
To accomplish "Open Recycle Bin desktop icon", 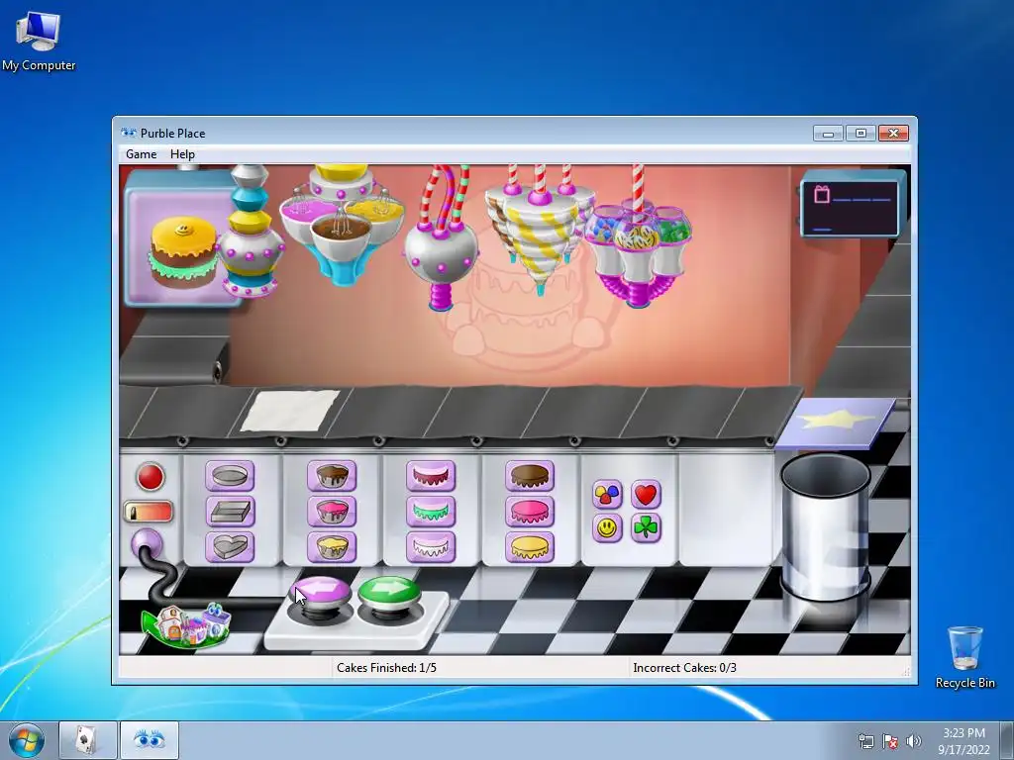I will tap(964, 657).
